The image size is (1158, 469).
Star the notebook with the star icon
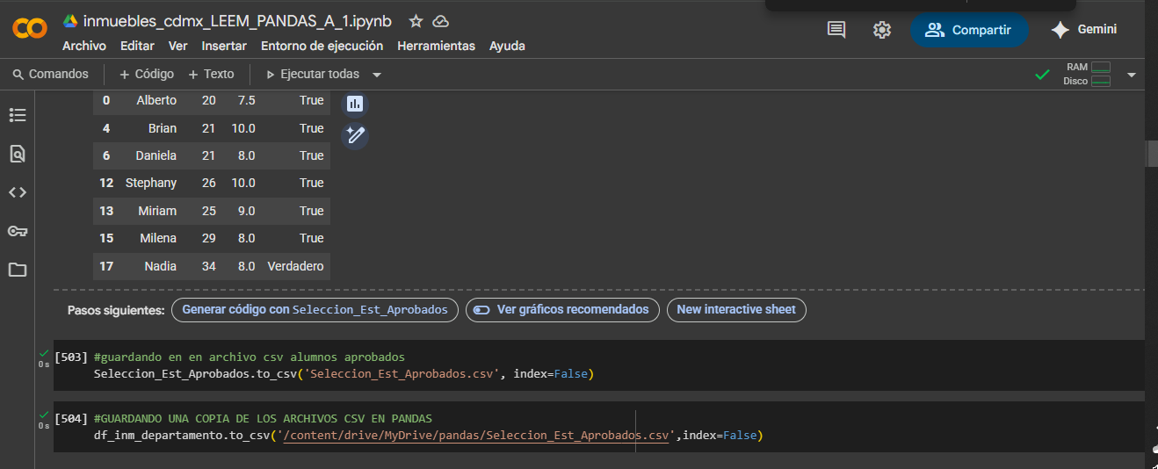point(416,21)
